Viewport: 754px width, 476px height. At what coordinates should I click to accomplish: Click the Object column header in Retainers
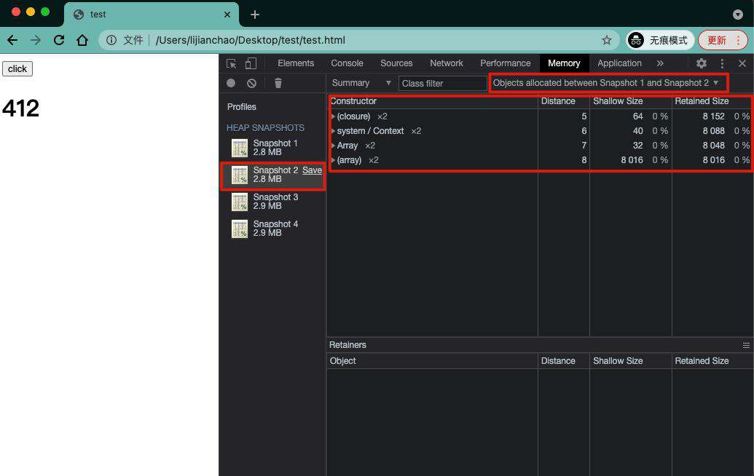432,361
